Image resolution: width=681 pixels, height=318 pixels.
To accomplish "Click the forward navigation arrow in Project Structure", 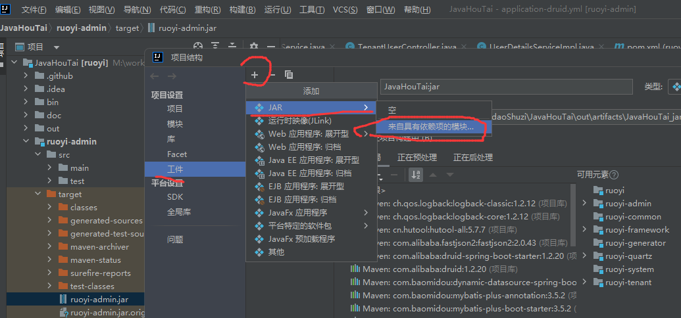I will 172,76.
